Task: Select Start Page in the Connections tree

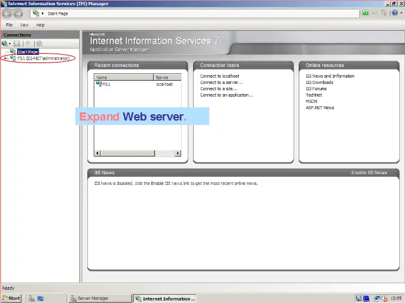Action: [x=28, y=52]
